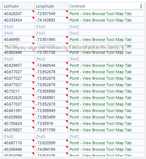Screen dimensions: 146x159
Task: Click red flag on longitude -73.820599
Action: tap(67, 141)
